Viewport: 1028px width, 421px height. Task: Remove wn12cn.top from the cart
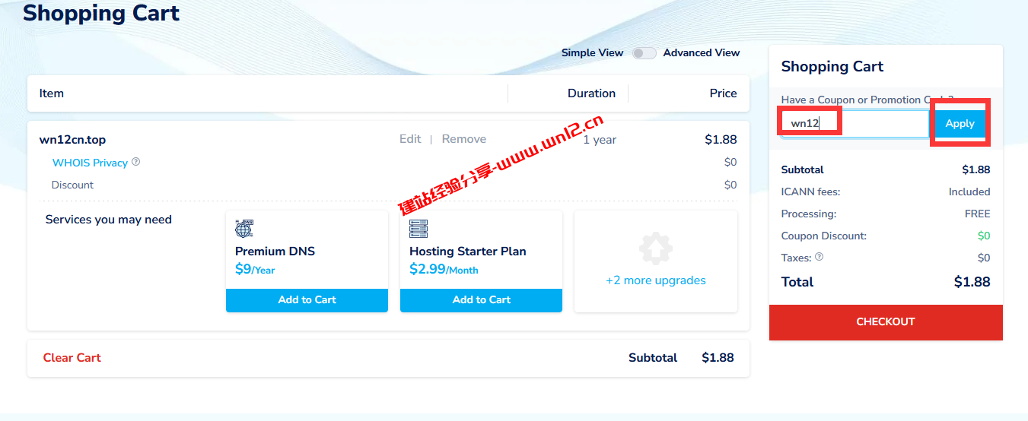463,139
